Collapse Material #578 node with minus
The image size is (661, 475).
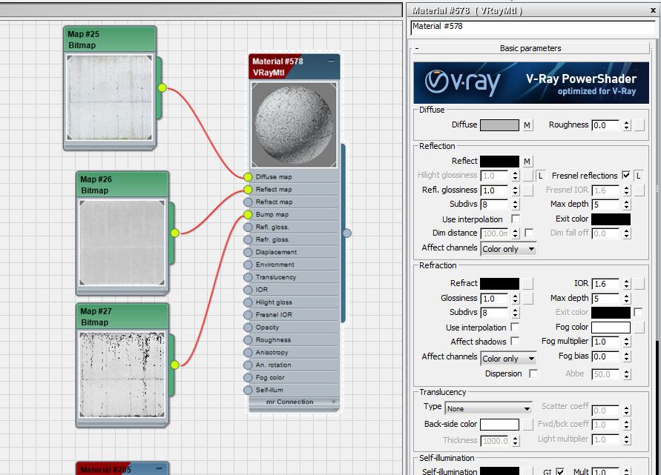point(332,61)
